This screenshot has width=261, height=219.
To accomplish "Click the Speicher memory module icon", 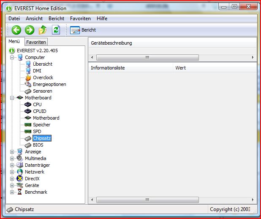I will tap(28, 125).
